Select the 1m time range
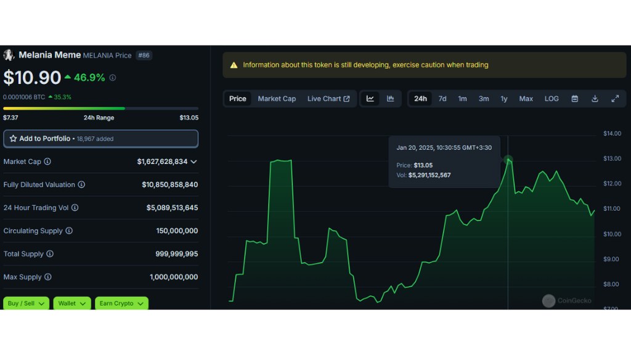 [x=462, y=99]
